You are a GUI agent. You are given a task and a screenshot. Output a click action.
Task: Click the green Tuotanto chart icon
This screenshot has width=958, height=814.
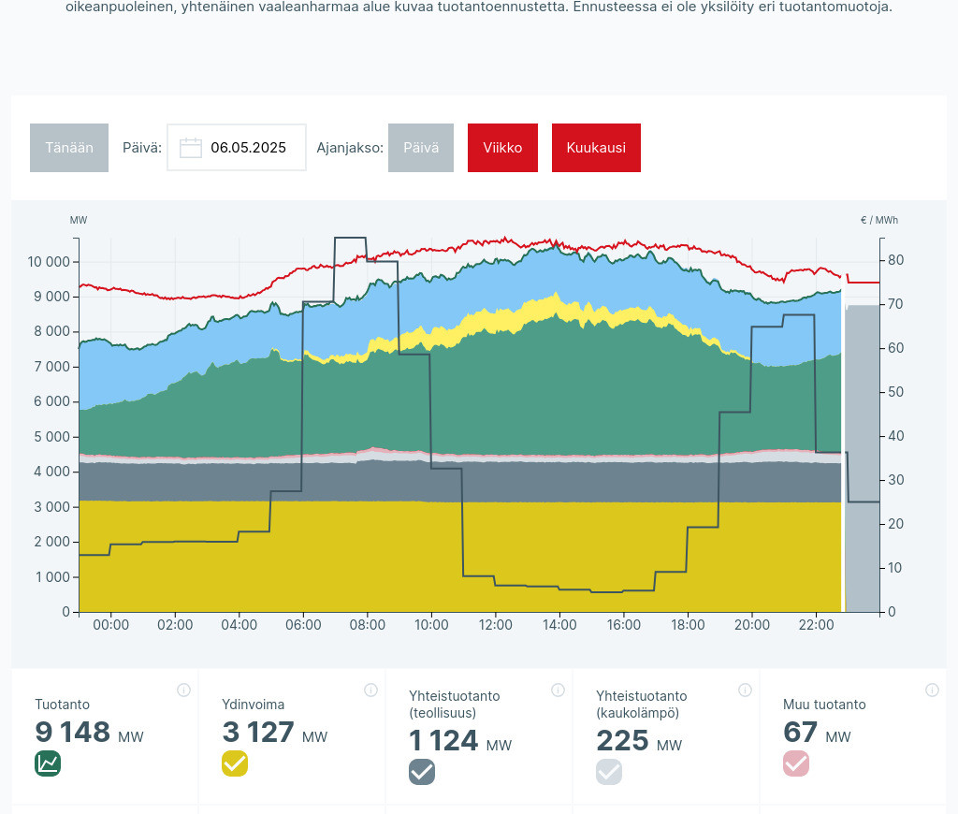pyautogui.click(x=48, y=763)
